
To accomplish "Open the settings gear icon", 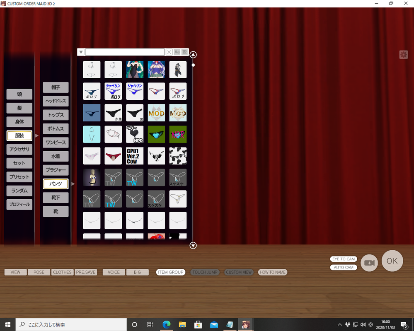I will (403, 55).
